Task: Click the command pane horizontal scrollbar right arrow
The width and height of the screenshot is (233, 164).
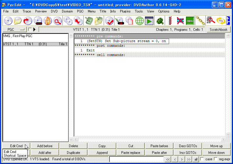Action: click(x=223, y=140)
